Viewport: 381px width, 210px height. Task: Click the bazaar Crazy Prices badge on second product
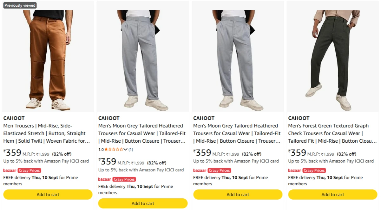pos(117,179)
